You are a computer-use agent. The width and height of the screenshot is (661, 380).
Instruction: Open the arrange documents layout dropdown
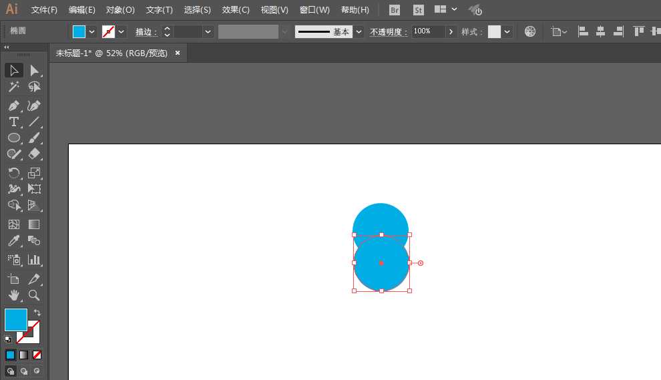pyautogui.click(x=445, y=9)
